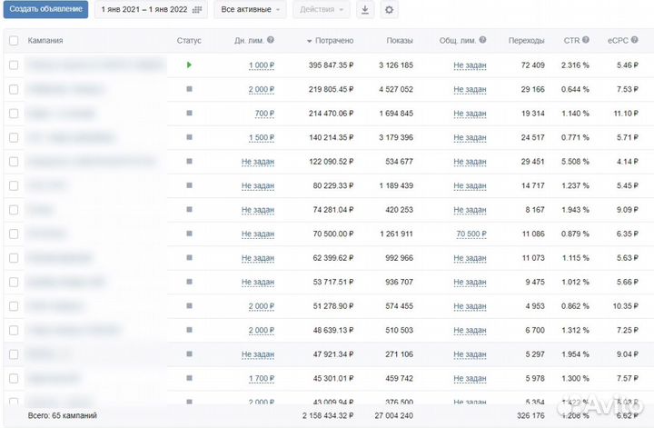Click the green play status icon
This screenshot has height=428, width=654.
189,65
